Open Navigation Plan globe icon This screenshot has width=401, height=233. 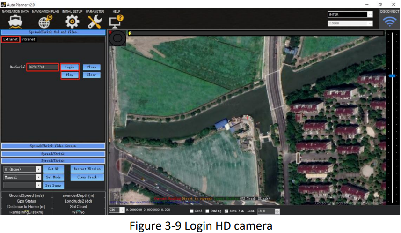point(45,22)
